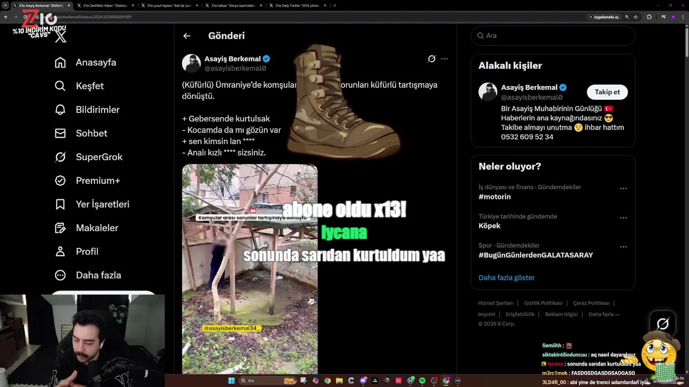This screenshot has height=387, width=689.
Task: Follow Asayiş Berkemal with Takip et
Action: point(607,92)
